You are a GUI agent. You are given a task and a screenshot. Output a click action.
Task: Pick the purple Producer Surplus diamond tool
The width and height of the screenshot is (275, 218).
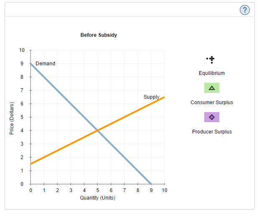click(211, 117)
